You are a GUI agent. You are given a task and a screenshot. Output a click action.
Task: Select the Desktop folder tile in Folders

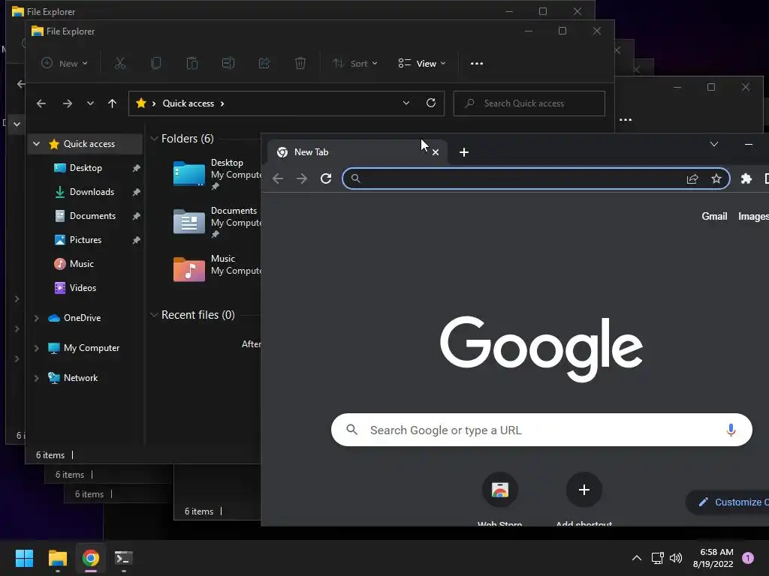(216, 174)
